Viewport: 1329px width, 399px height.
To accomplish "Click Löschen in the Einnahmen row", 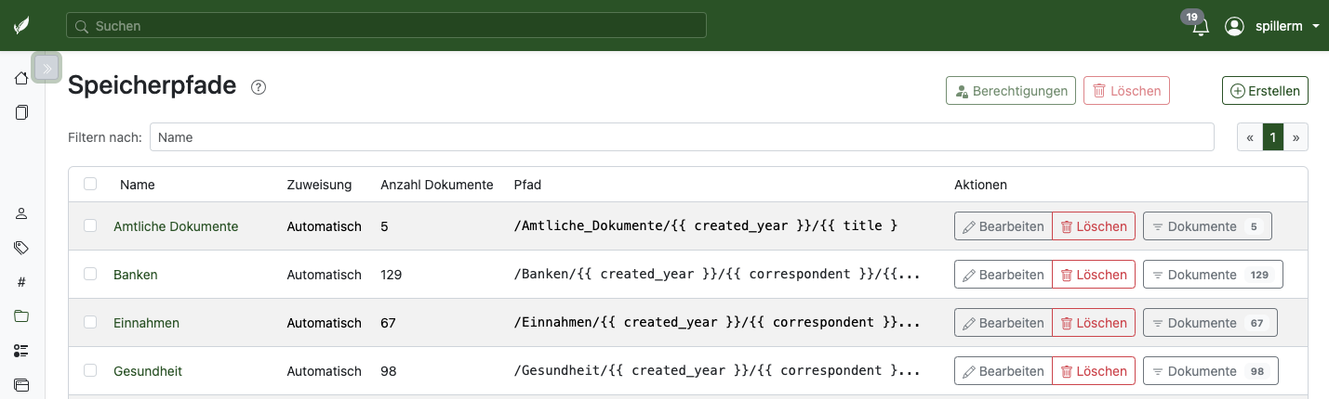I will point(1094,323).
